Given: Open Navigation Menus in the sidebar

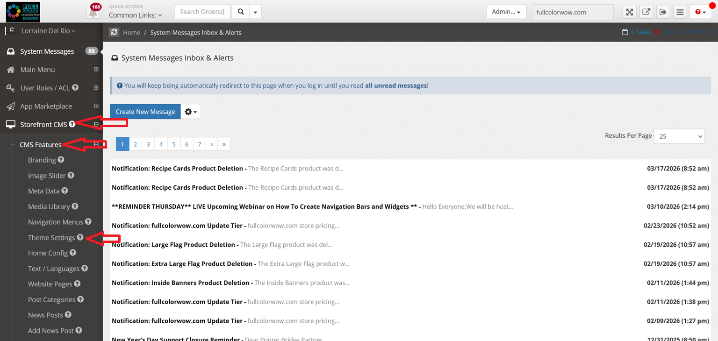Looking at the screenshot, I should (x=55, y=222).
